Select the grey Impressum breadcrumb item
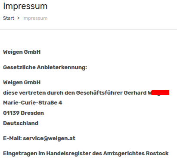The height and width of the screenshot is (163, 177). coord(35,18)
